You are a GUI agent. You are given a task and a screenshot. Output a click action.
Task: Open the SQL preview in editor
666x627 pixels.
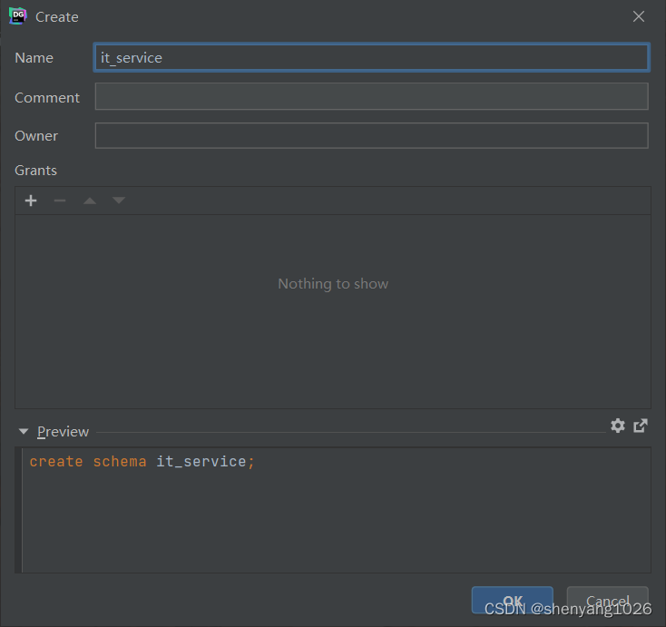coord(641,426)
